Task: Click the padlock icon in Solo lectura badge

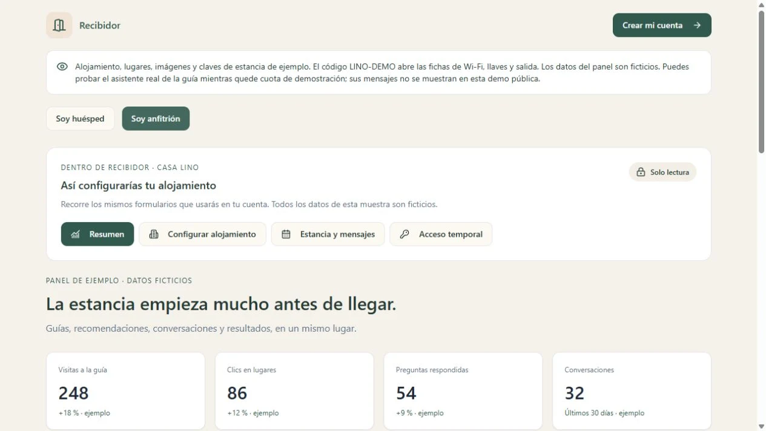Action: coord(641,173)
